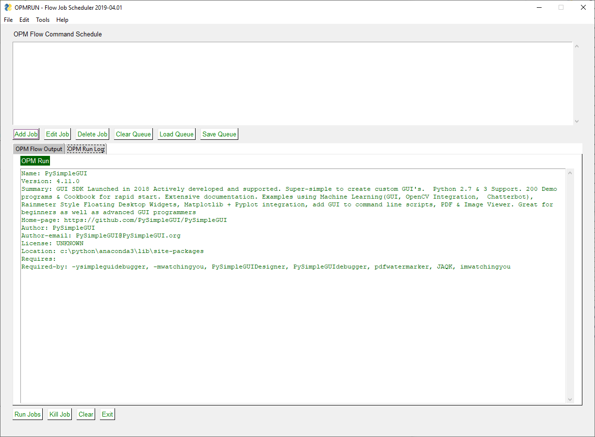
Task: Load a saved queue with Load Queue
Action: click(176, 134)
